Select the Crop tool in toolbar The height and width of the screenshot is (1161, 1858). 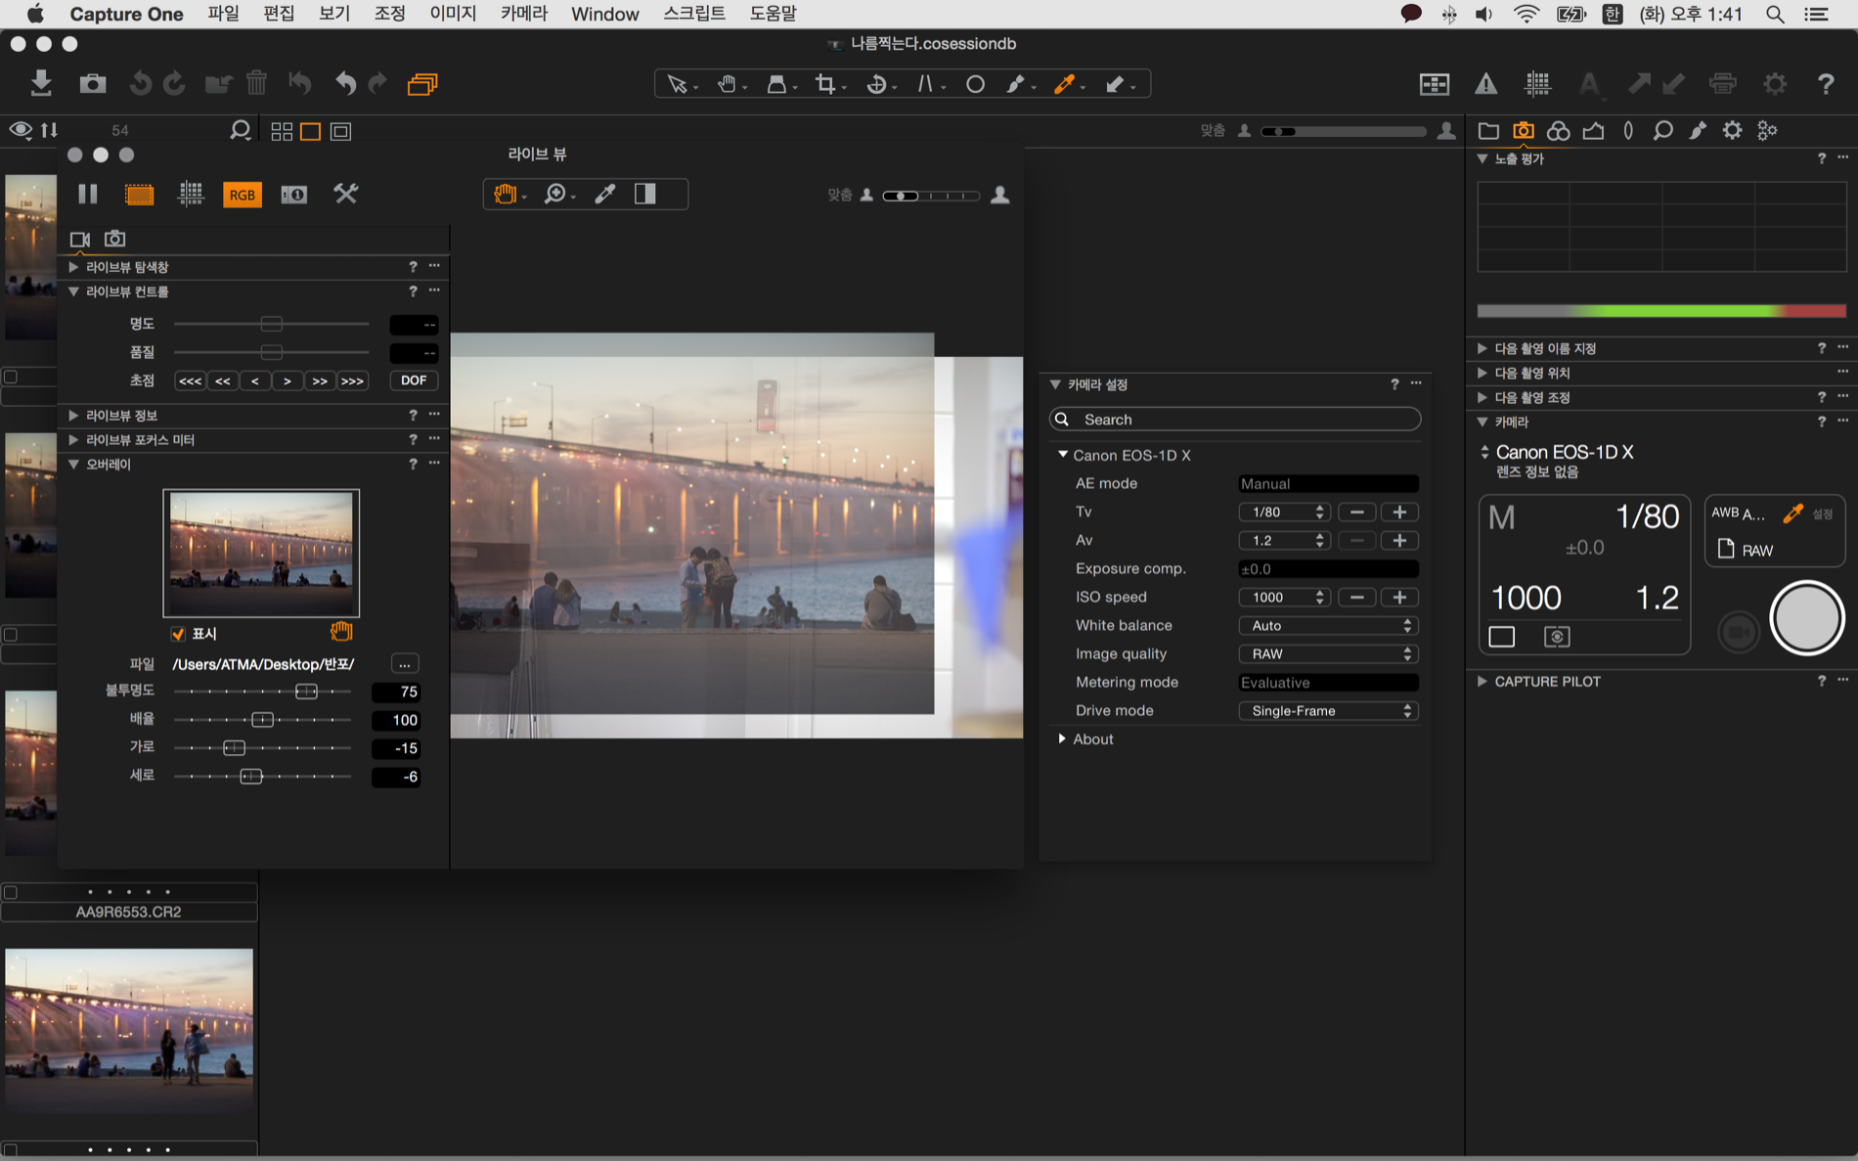coord(826,84)
